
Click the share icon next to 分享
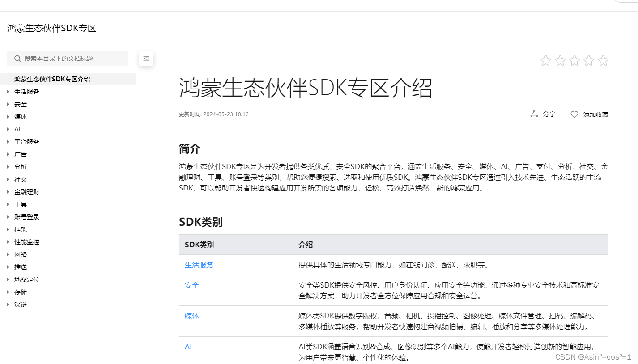(x=534, y=114)
